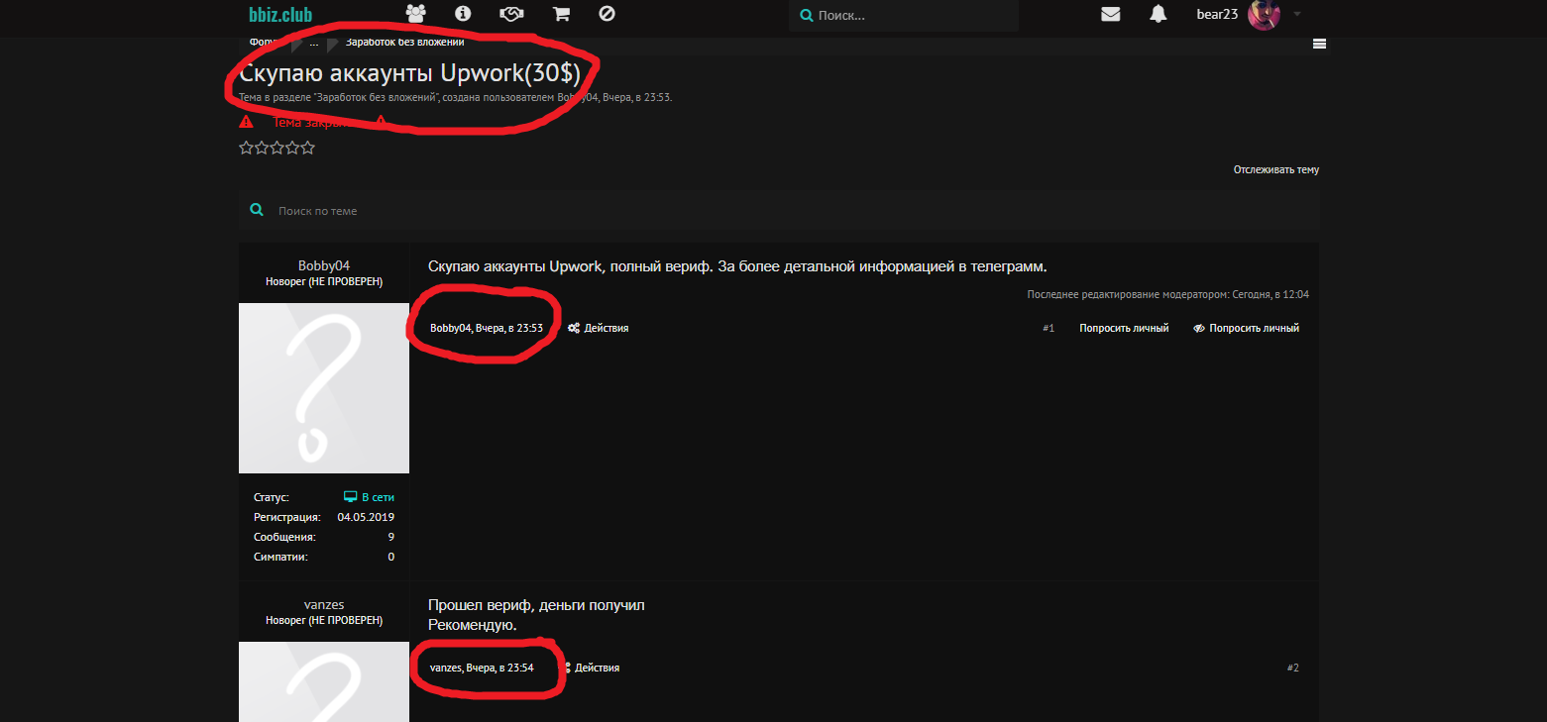Click the info circle icon in top bar

click(x=462, y=14)
